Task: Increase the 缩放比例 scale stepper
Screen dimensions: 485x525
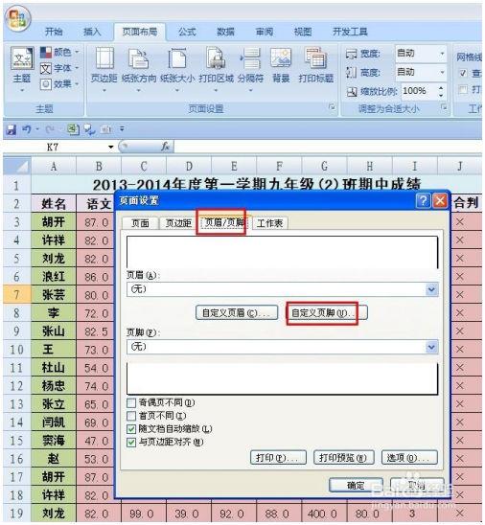Action: click(441, 88)
